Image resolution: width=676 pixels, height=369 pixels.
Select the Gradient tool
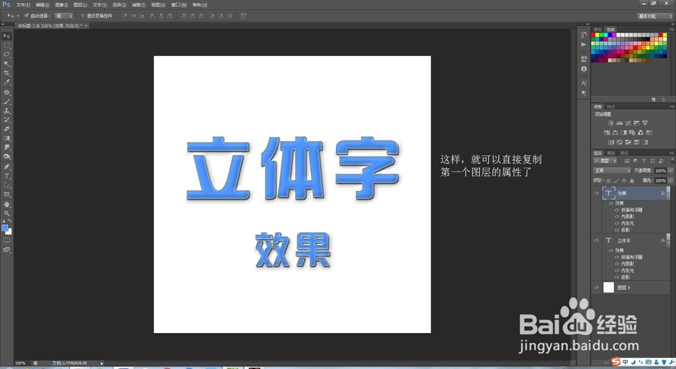tap(7, 139)
